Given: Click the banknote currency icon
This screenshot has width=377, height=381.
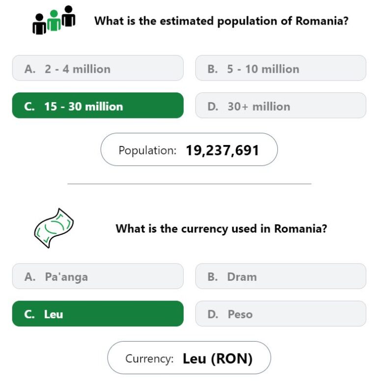Looking at the screenshot, I should point(54,228).
